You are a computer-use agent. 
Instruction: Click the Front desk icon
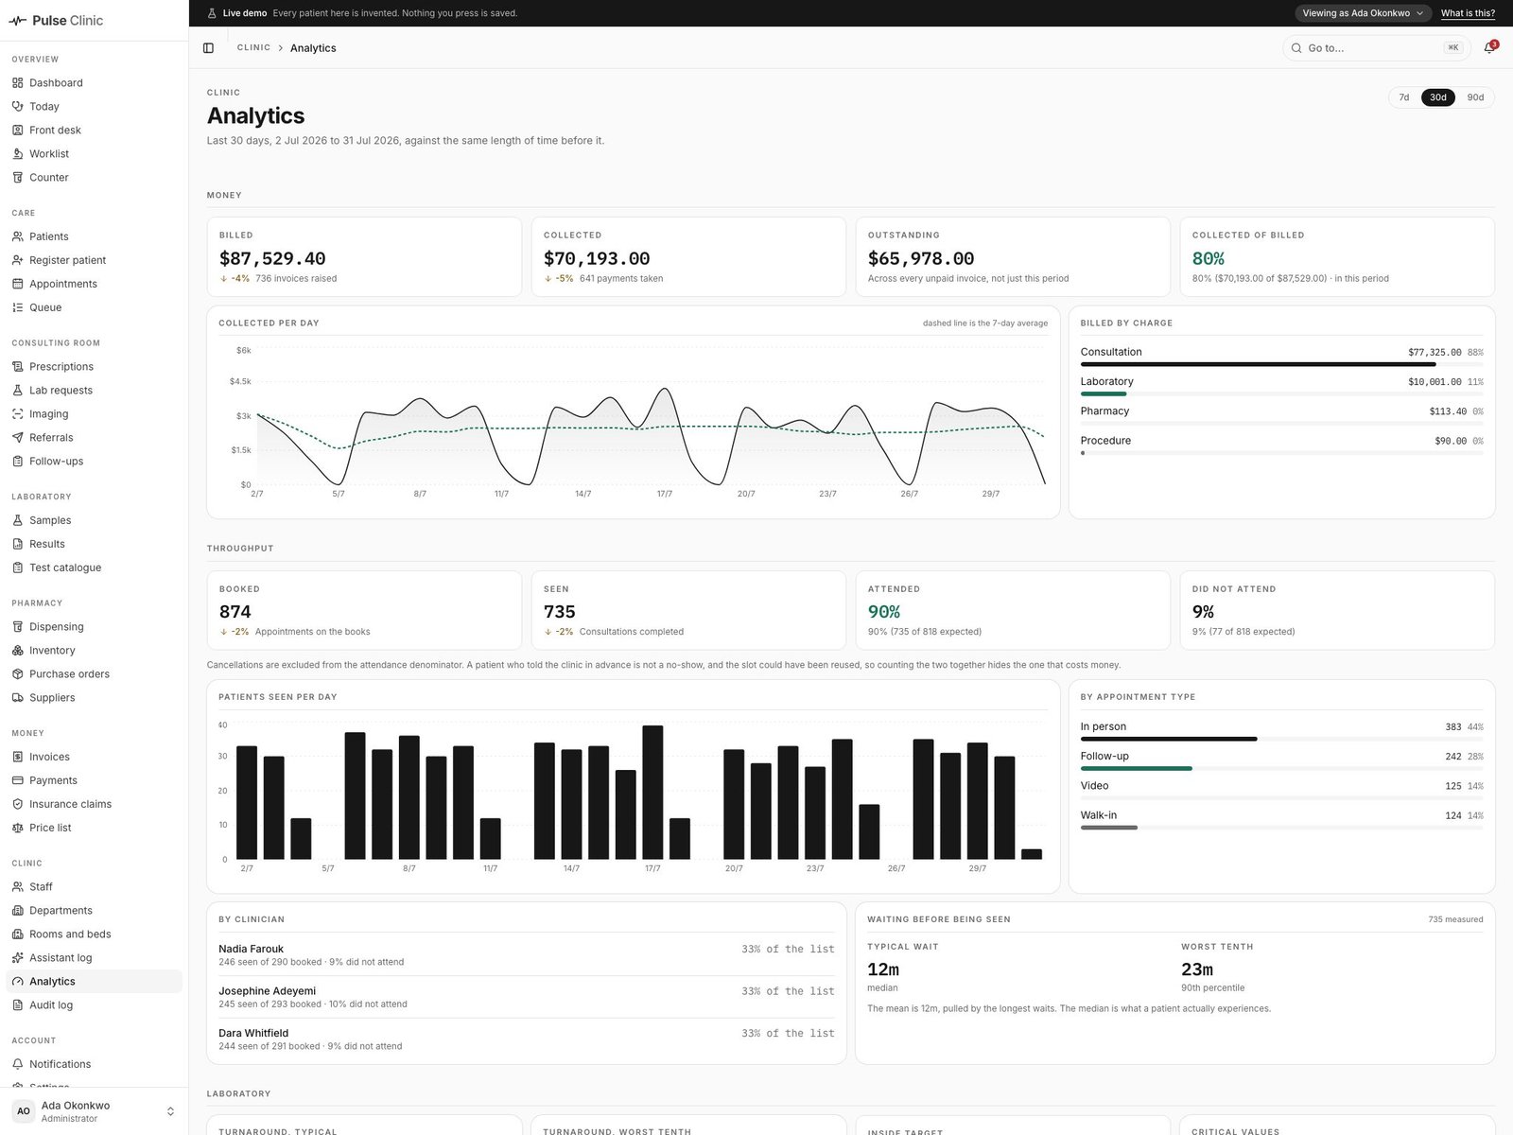18,131
